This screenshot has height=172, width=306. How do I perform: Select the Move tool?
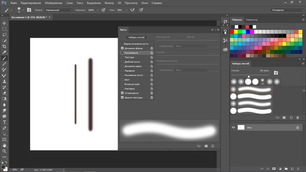point(5,23)
